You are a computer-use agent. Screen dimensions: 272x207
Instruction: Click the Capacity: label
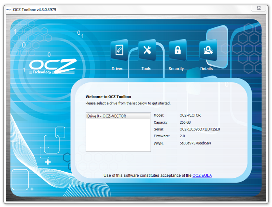(x=161, y=122)
